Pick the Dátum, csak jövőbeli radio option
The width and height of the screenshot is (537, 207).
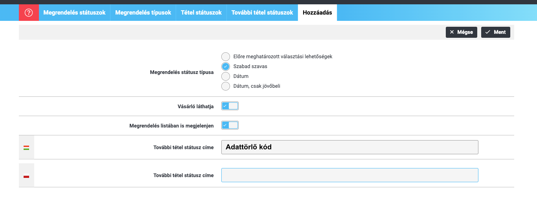(x=226, y=86)
